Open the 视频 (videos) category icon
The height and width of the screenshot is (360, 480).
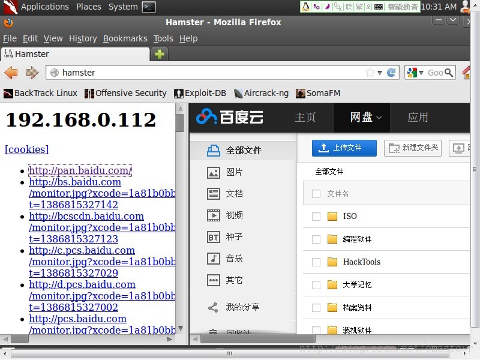coord(214,215)
